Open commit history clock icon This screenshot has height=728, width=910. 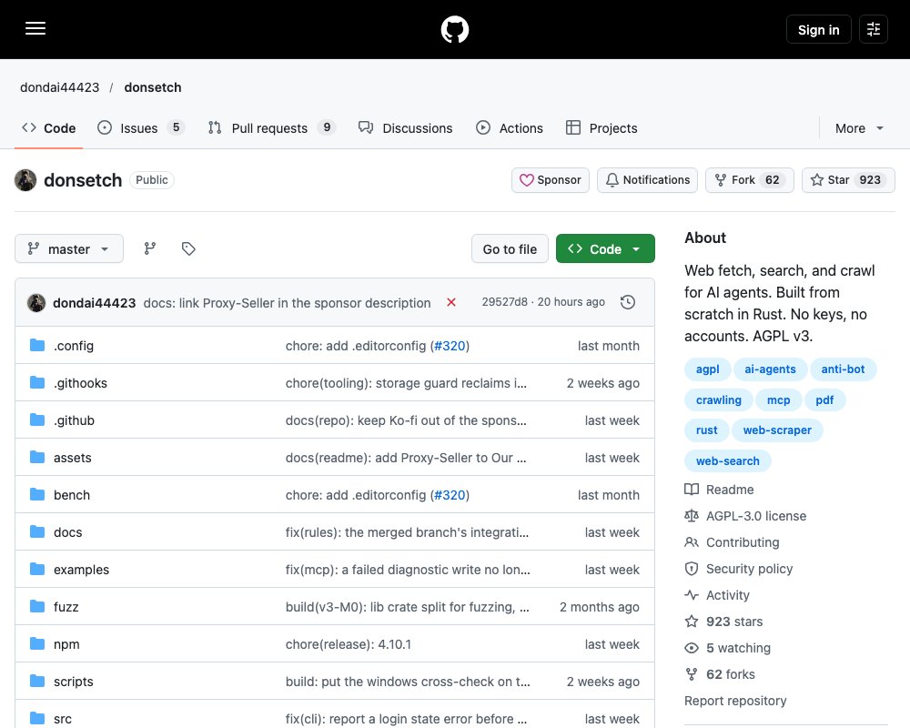627,302
